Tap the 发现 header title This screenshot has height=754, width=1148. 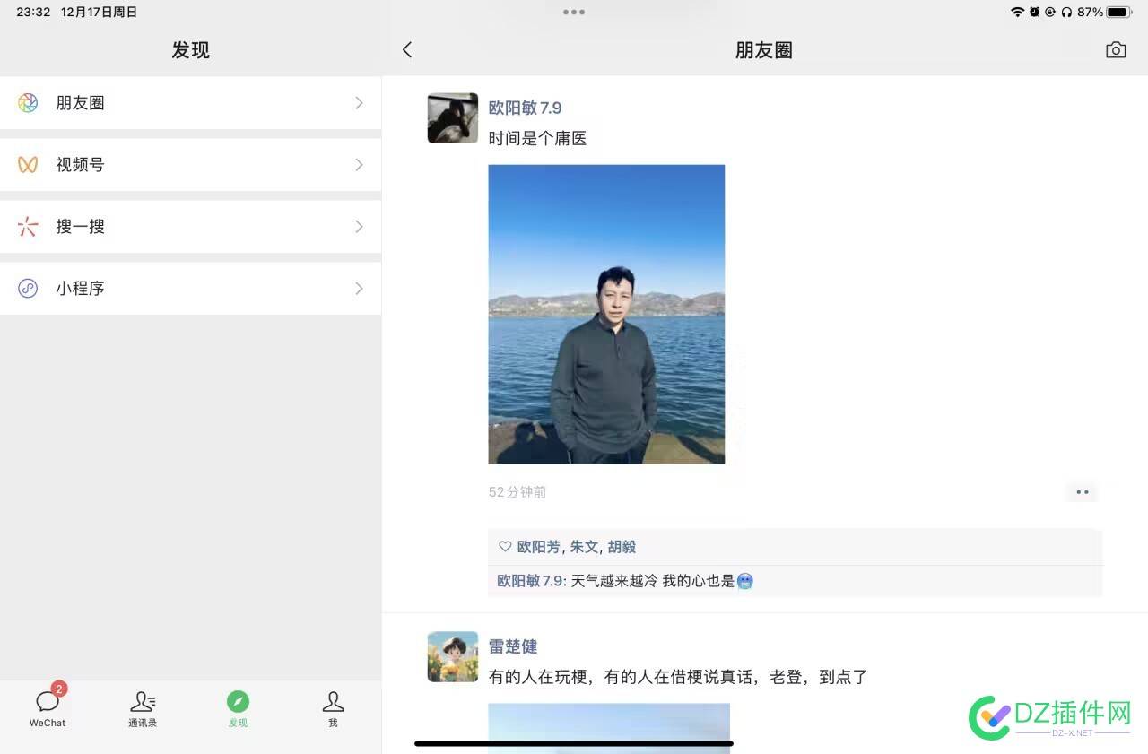pyautogui.click(x=191, y=50)
